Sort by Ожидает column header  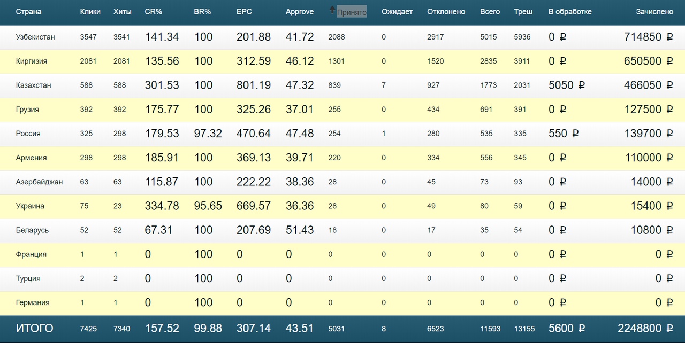[x=397, y=12]
